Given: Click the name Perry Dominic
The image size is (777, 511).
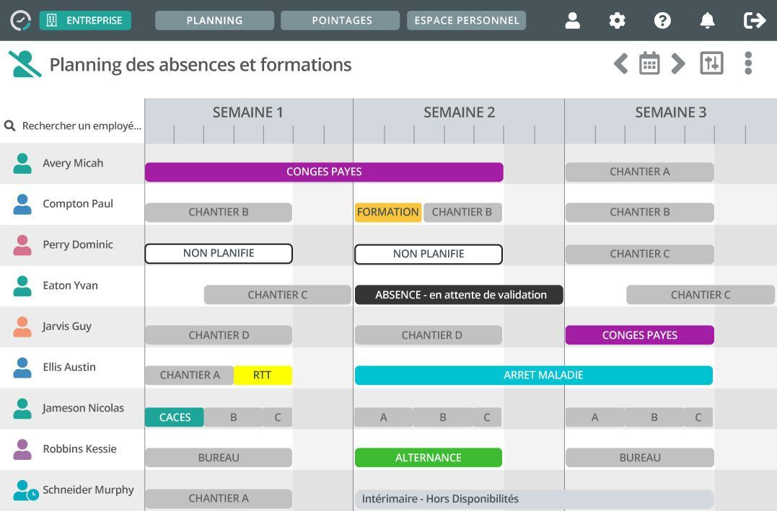Looking at the screenshot, I should (78, 244).
